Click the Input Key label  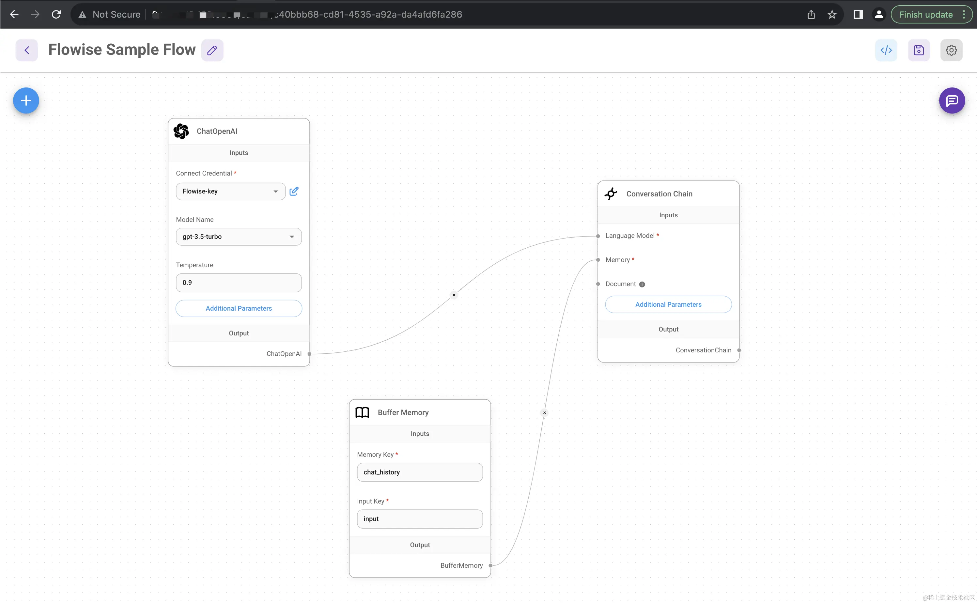[x=370, y=501]
